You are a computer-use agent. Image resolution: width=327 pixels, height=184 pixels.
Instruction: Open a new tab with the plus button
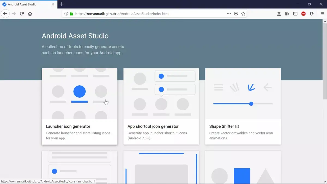tap(62, 4)
